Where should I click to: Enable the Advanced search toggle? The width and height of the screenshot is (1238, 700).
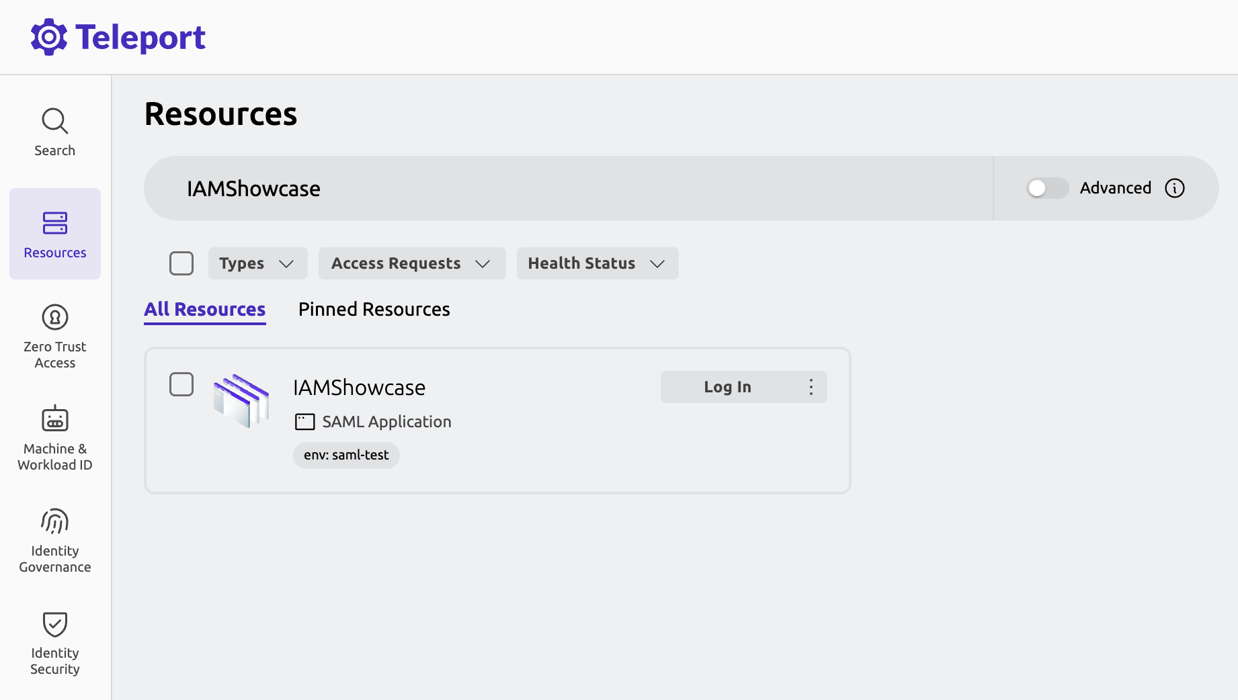1046,188
